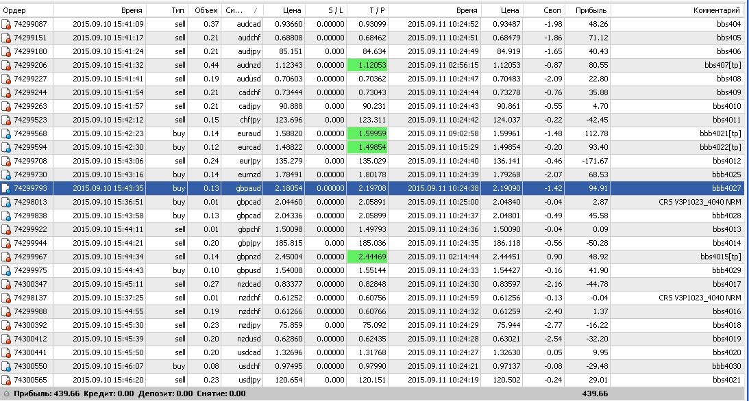
Task: Click green take-profit cell 2.44469
Action: coord(367,257)
